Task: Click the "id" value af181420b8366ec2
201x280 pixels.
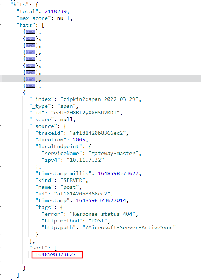Action: click(82, 194)
